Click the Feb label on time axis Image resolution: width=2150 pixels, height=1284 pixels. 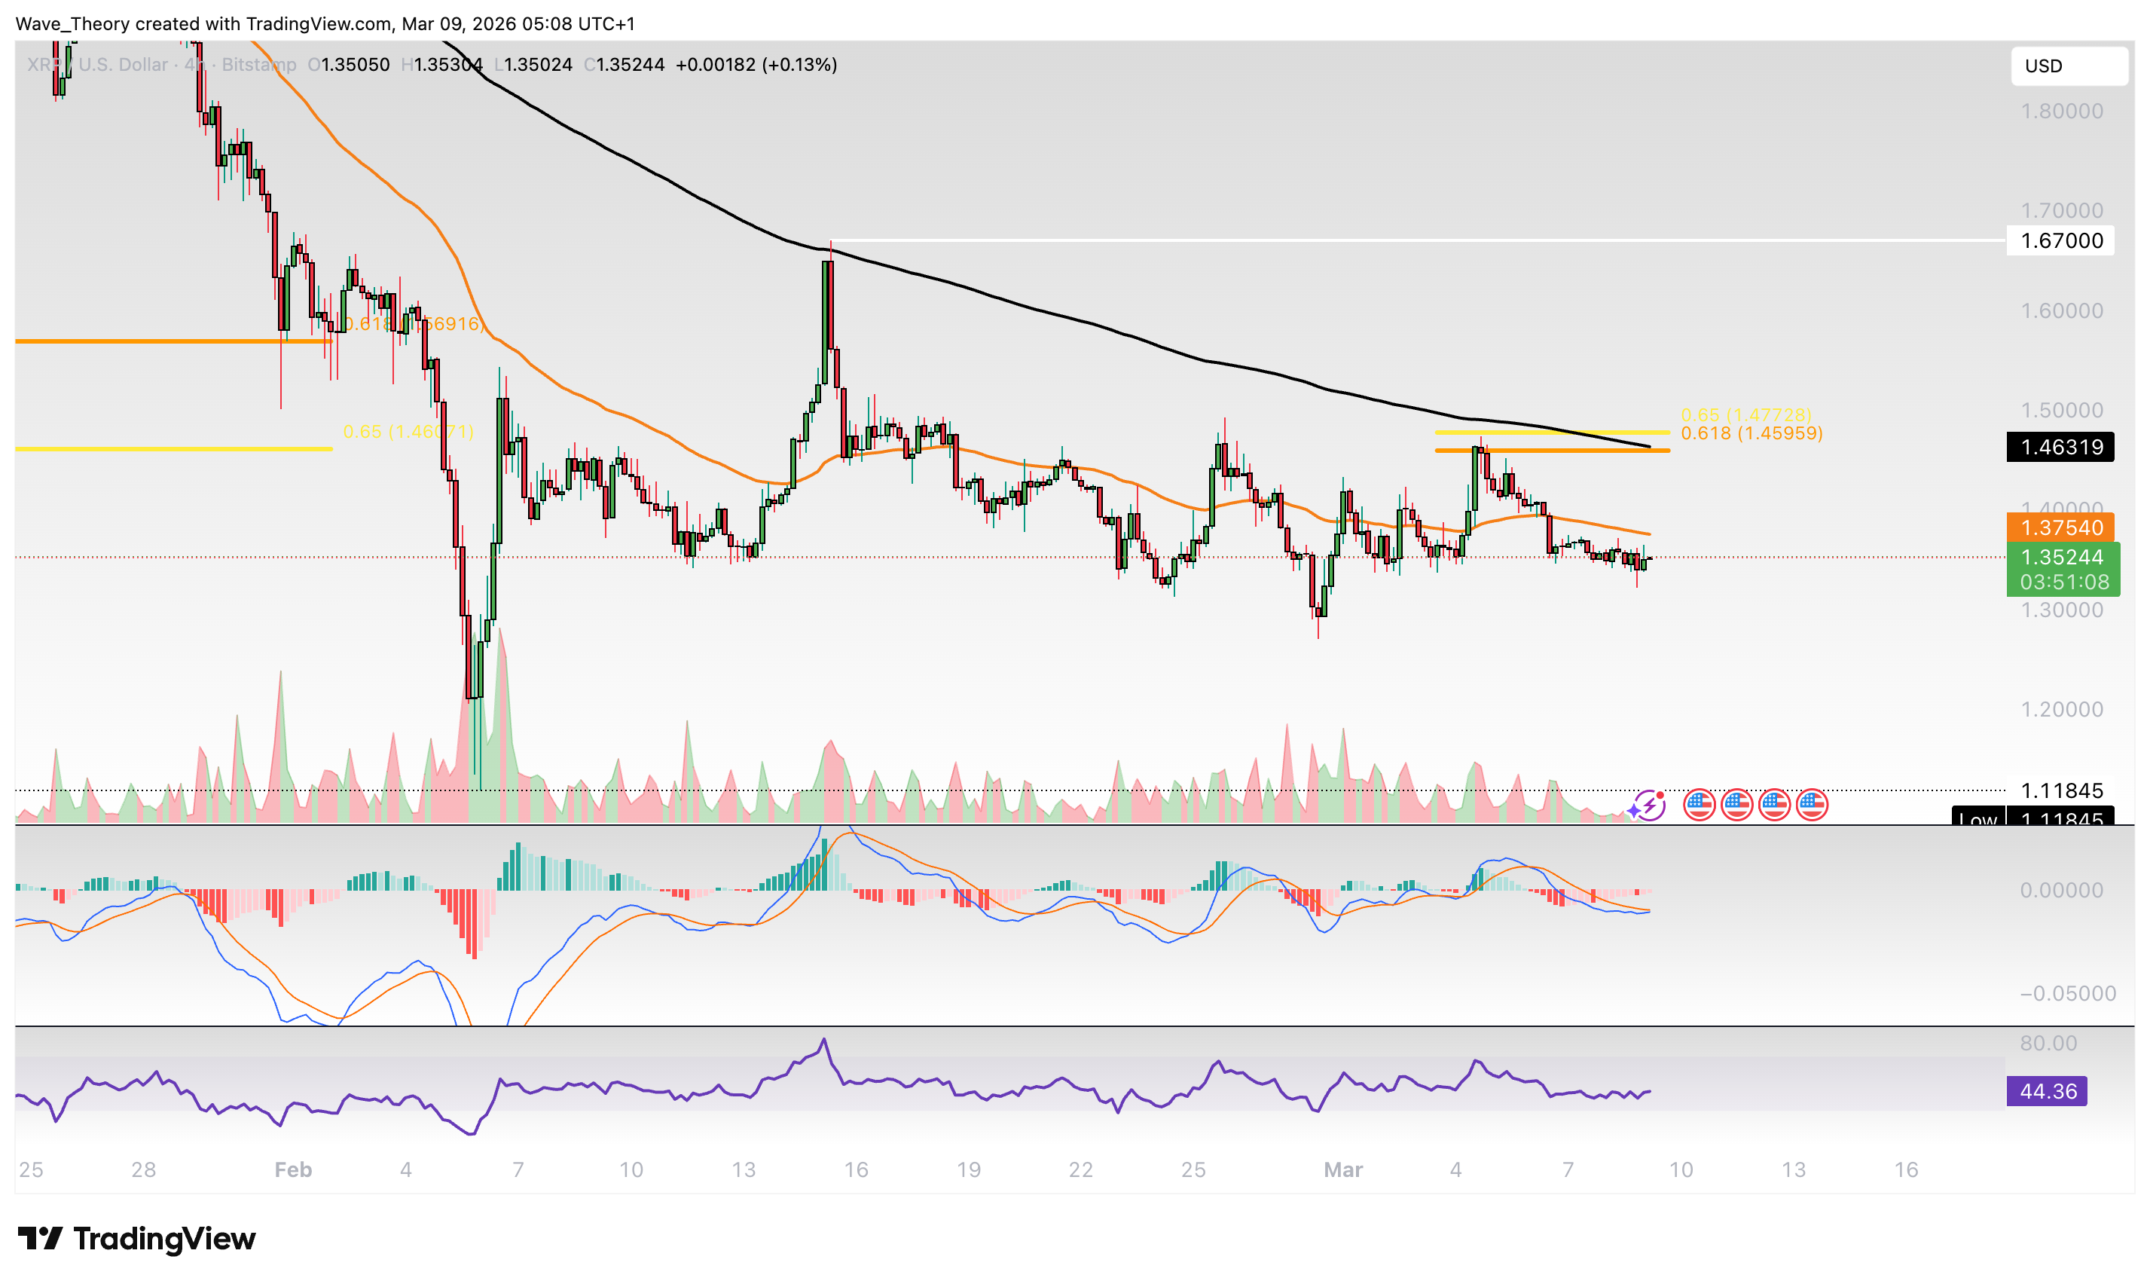point(292,1171)
